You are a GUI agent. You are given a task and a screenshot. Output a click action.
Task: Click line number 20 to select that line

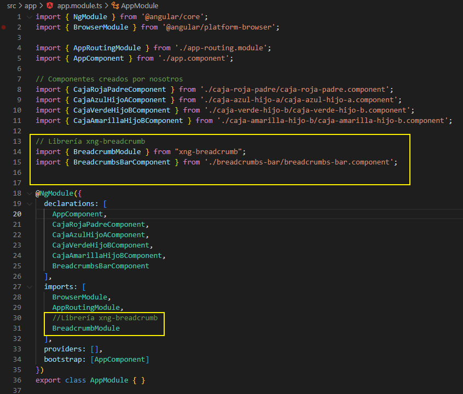pyautogui.click(x=17, y=214)
